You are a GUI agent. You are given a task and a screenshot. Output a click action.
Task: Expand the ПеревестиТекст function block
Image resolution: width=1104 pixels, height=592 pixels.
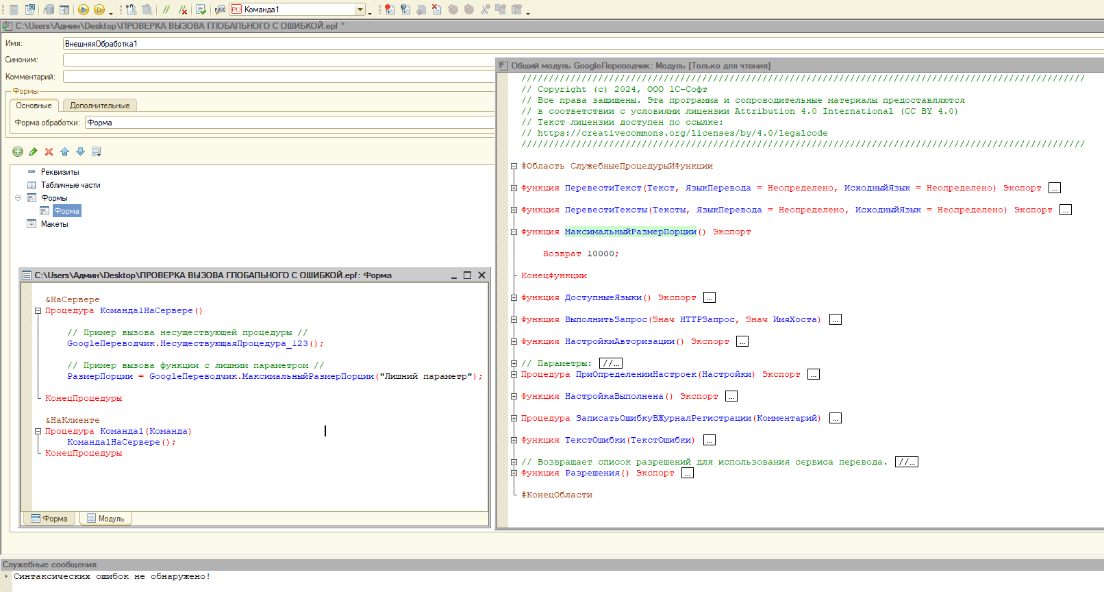tap(514, 188)
